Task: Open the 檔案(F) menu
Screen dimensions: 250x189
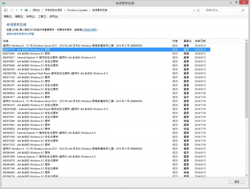Action: (8, 16)
